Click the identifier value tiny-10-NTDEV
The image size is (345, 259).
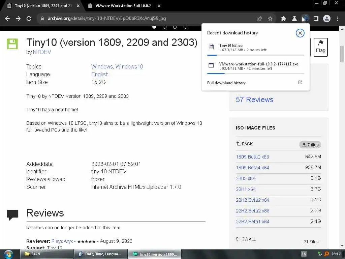coord(109,172)
